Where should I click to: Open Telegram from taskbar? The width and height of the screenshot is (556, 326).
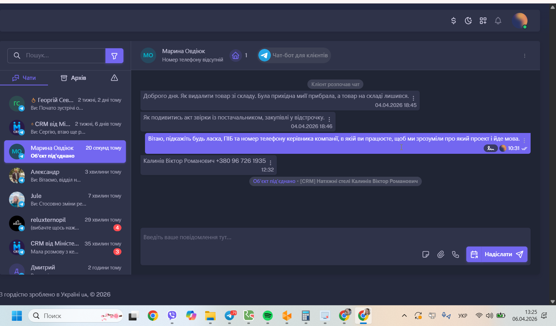[230, 316]
